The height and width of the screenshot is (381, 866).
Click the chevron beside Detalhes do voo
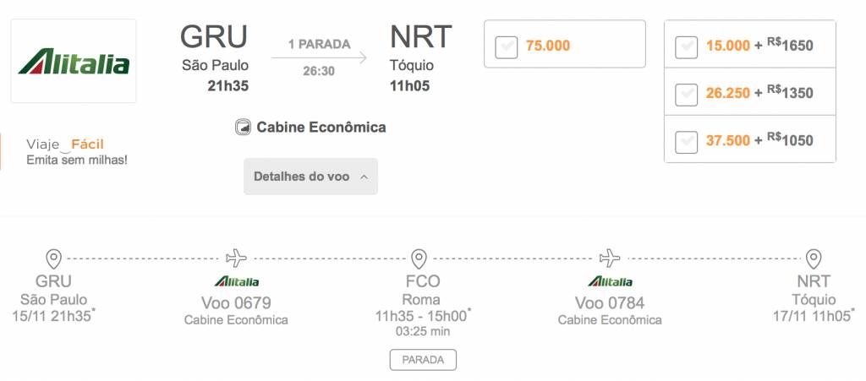364,177
